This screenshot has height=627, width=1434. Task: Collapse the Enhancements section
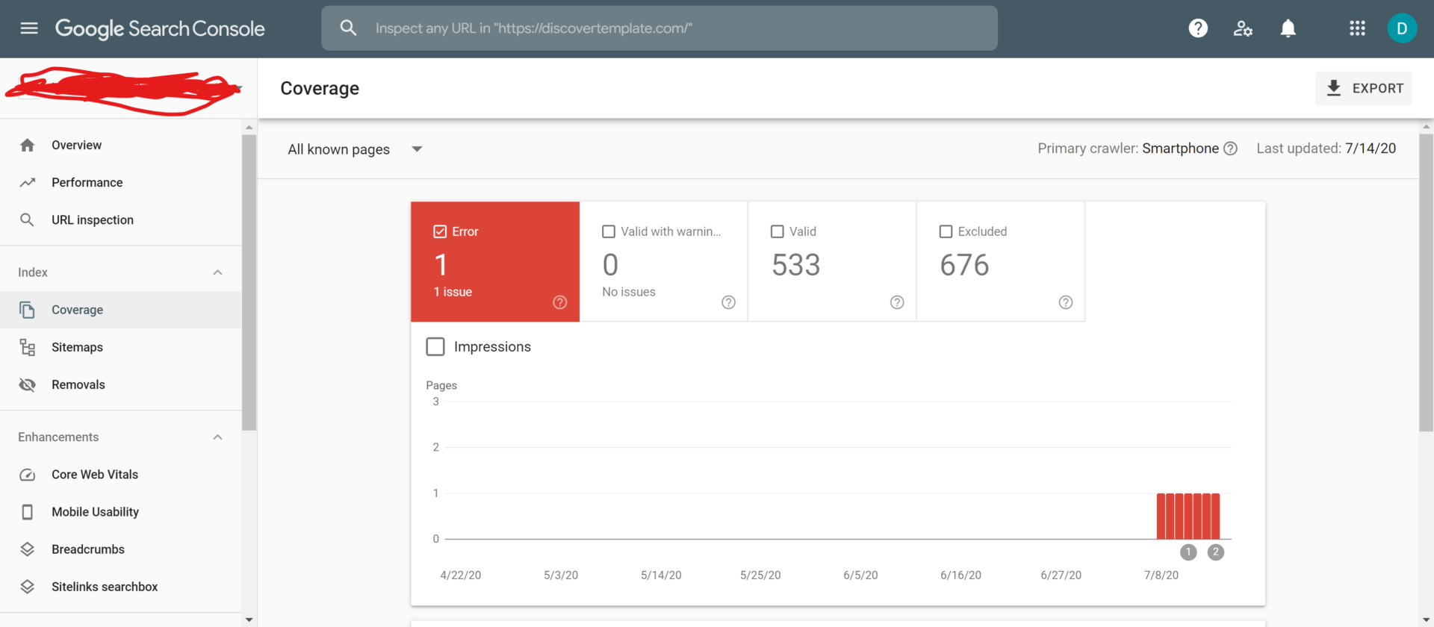click(x=217, y=437)
